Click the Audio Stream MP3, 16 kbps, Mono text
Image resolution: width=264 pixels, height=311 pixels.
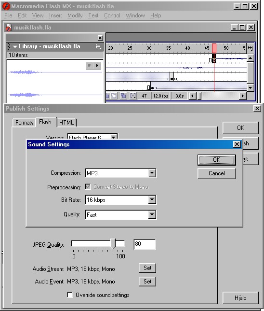(91, 269)
